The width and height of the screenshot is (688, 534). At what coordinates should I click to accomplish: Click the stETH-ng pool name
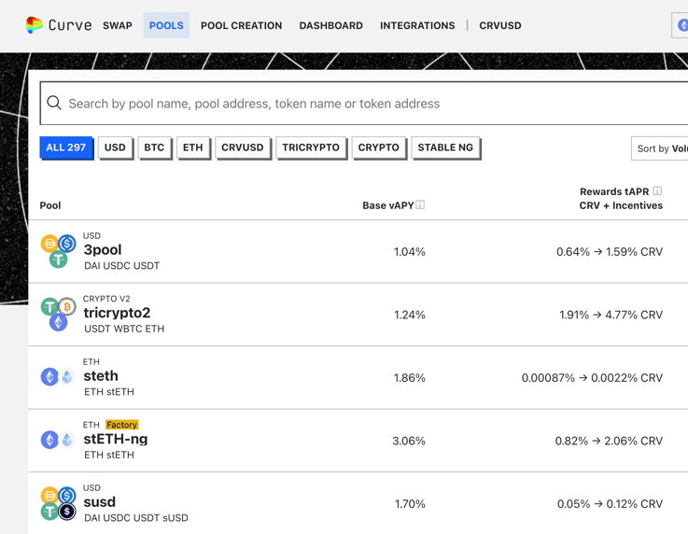pos(115,439)
